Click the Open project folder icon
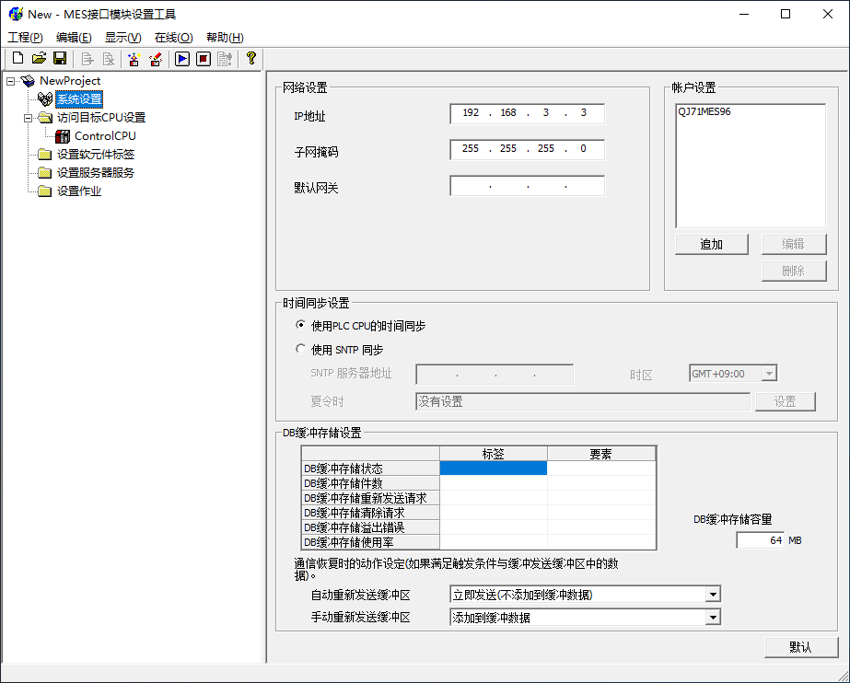Image resolution: width=850 pixels, height=683 pixels. (39, 59)
